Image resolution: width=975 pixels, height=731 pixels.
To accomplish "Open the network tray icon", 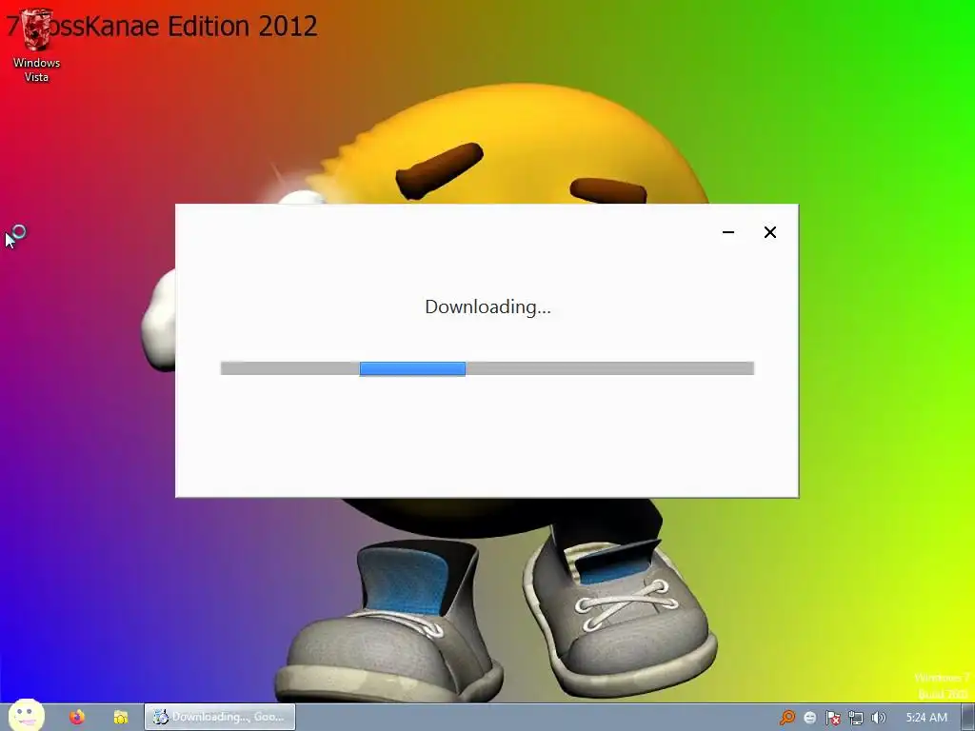I will 856,718.
